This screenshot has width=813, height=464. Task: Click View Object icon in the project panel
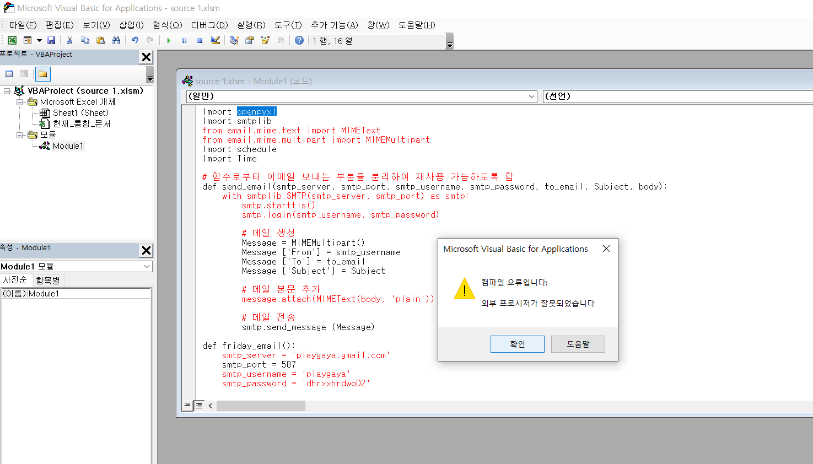[x=24, y=74]
